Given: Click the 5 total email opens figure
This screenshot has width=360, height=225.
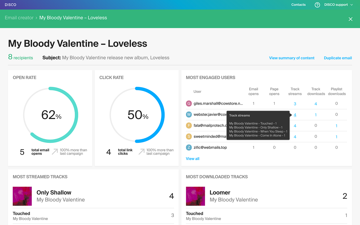Looking at the screenshot, I should 22,152.
